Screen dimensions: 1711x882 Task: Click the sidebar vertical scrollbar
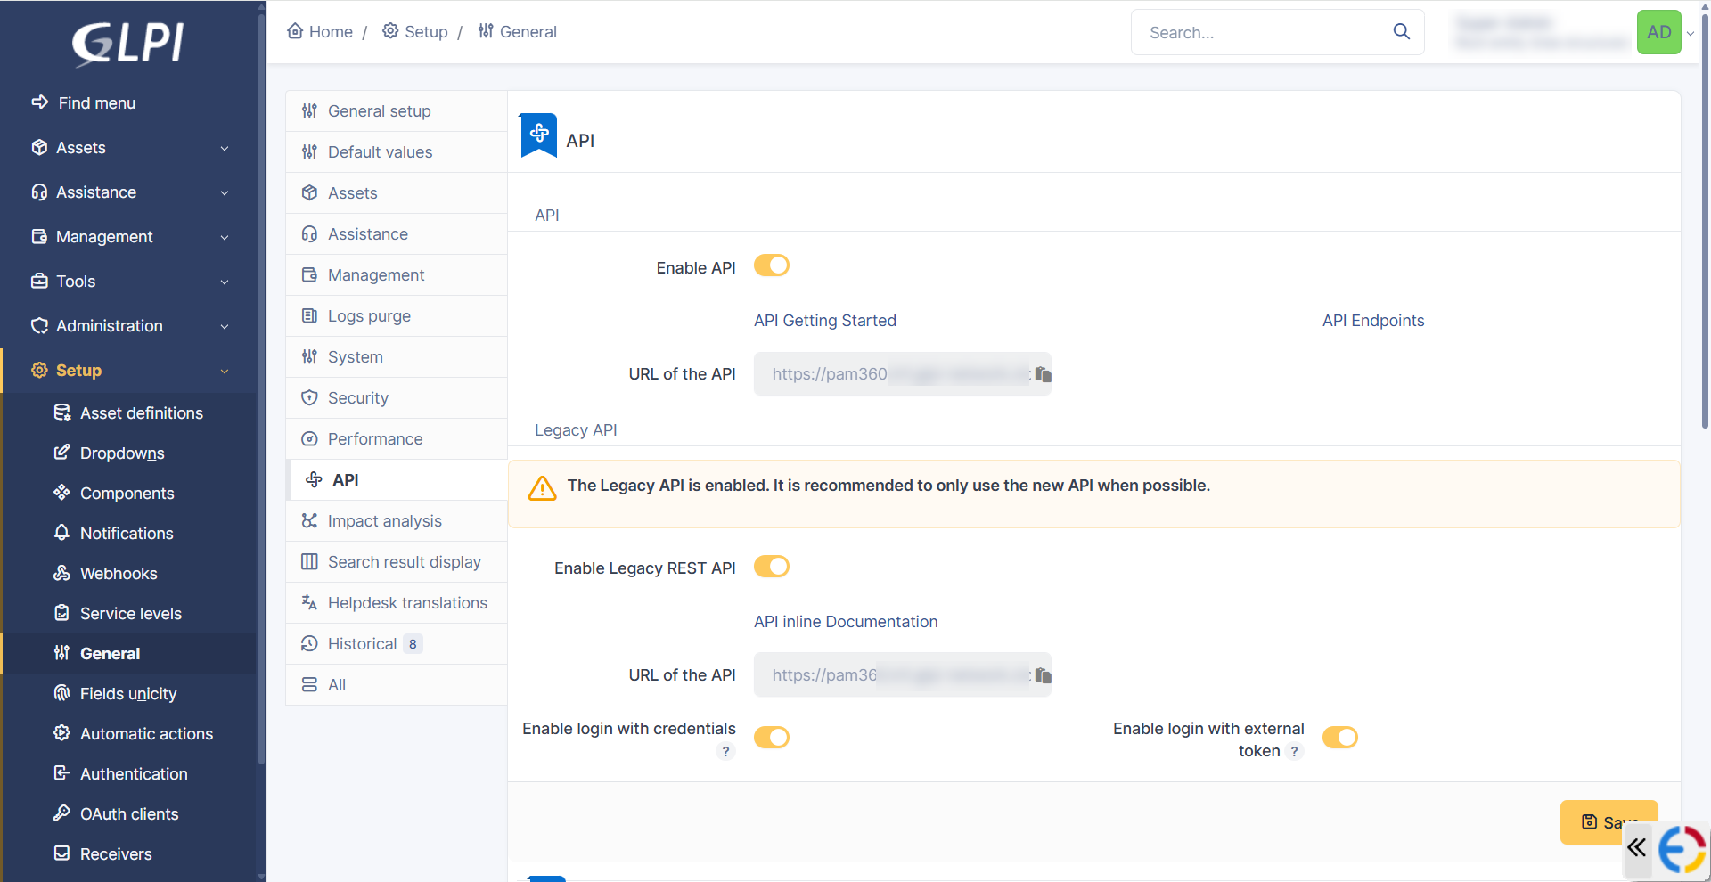[261, 388]
